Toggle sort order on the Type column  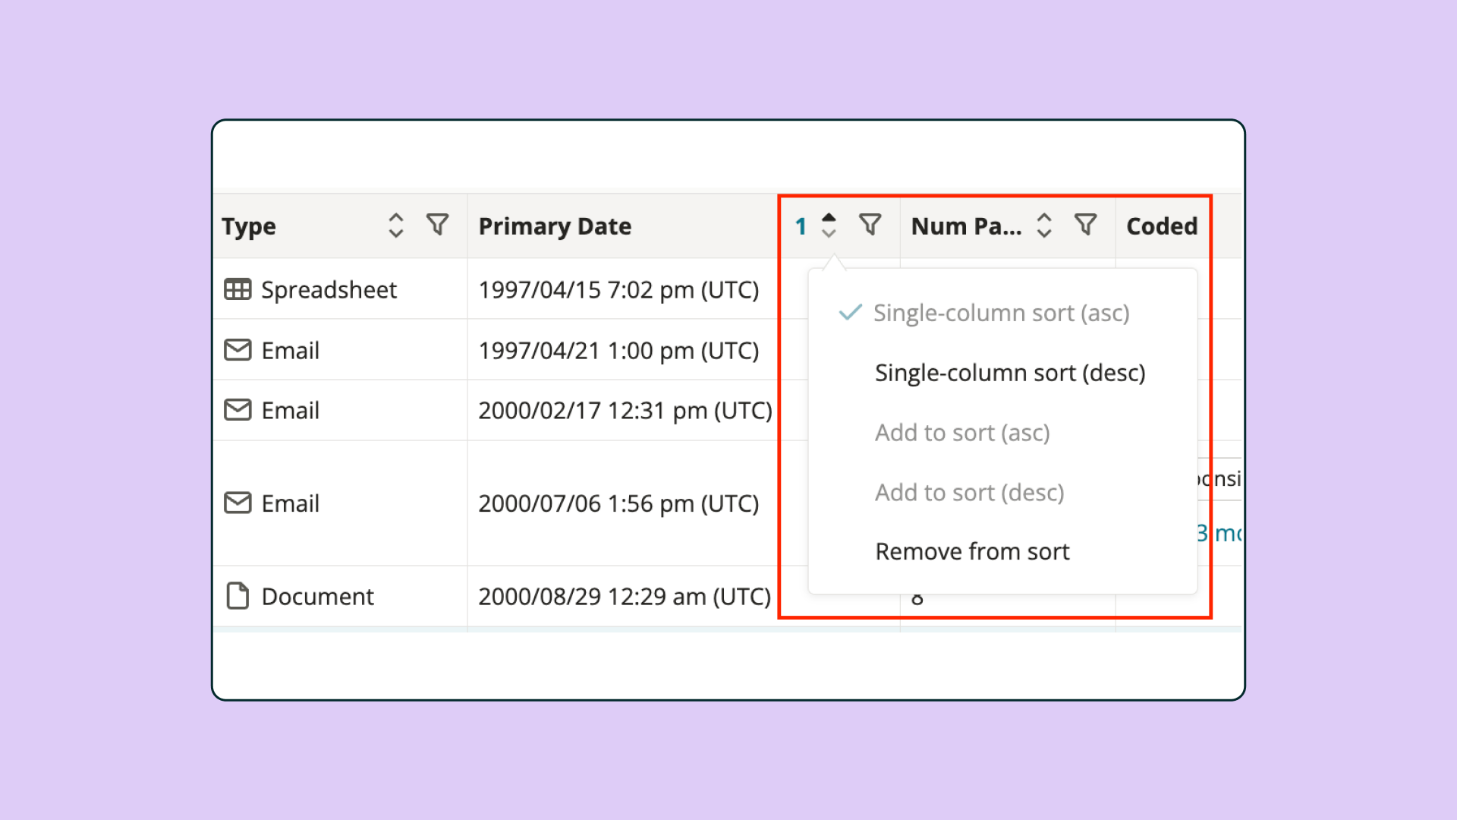396,224
